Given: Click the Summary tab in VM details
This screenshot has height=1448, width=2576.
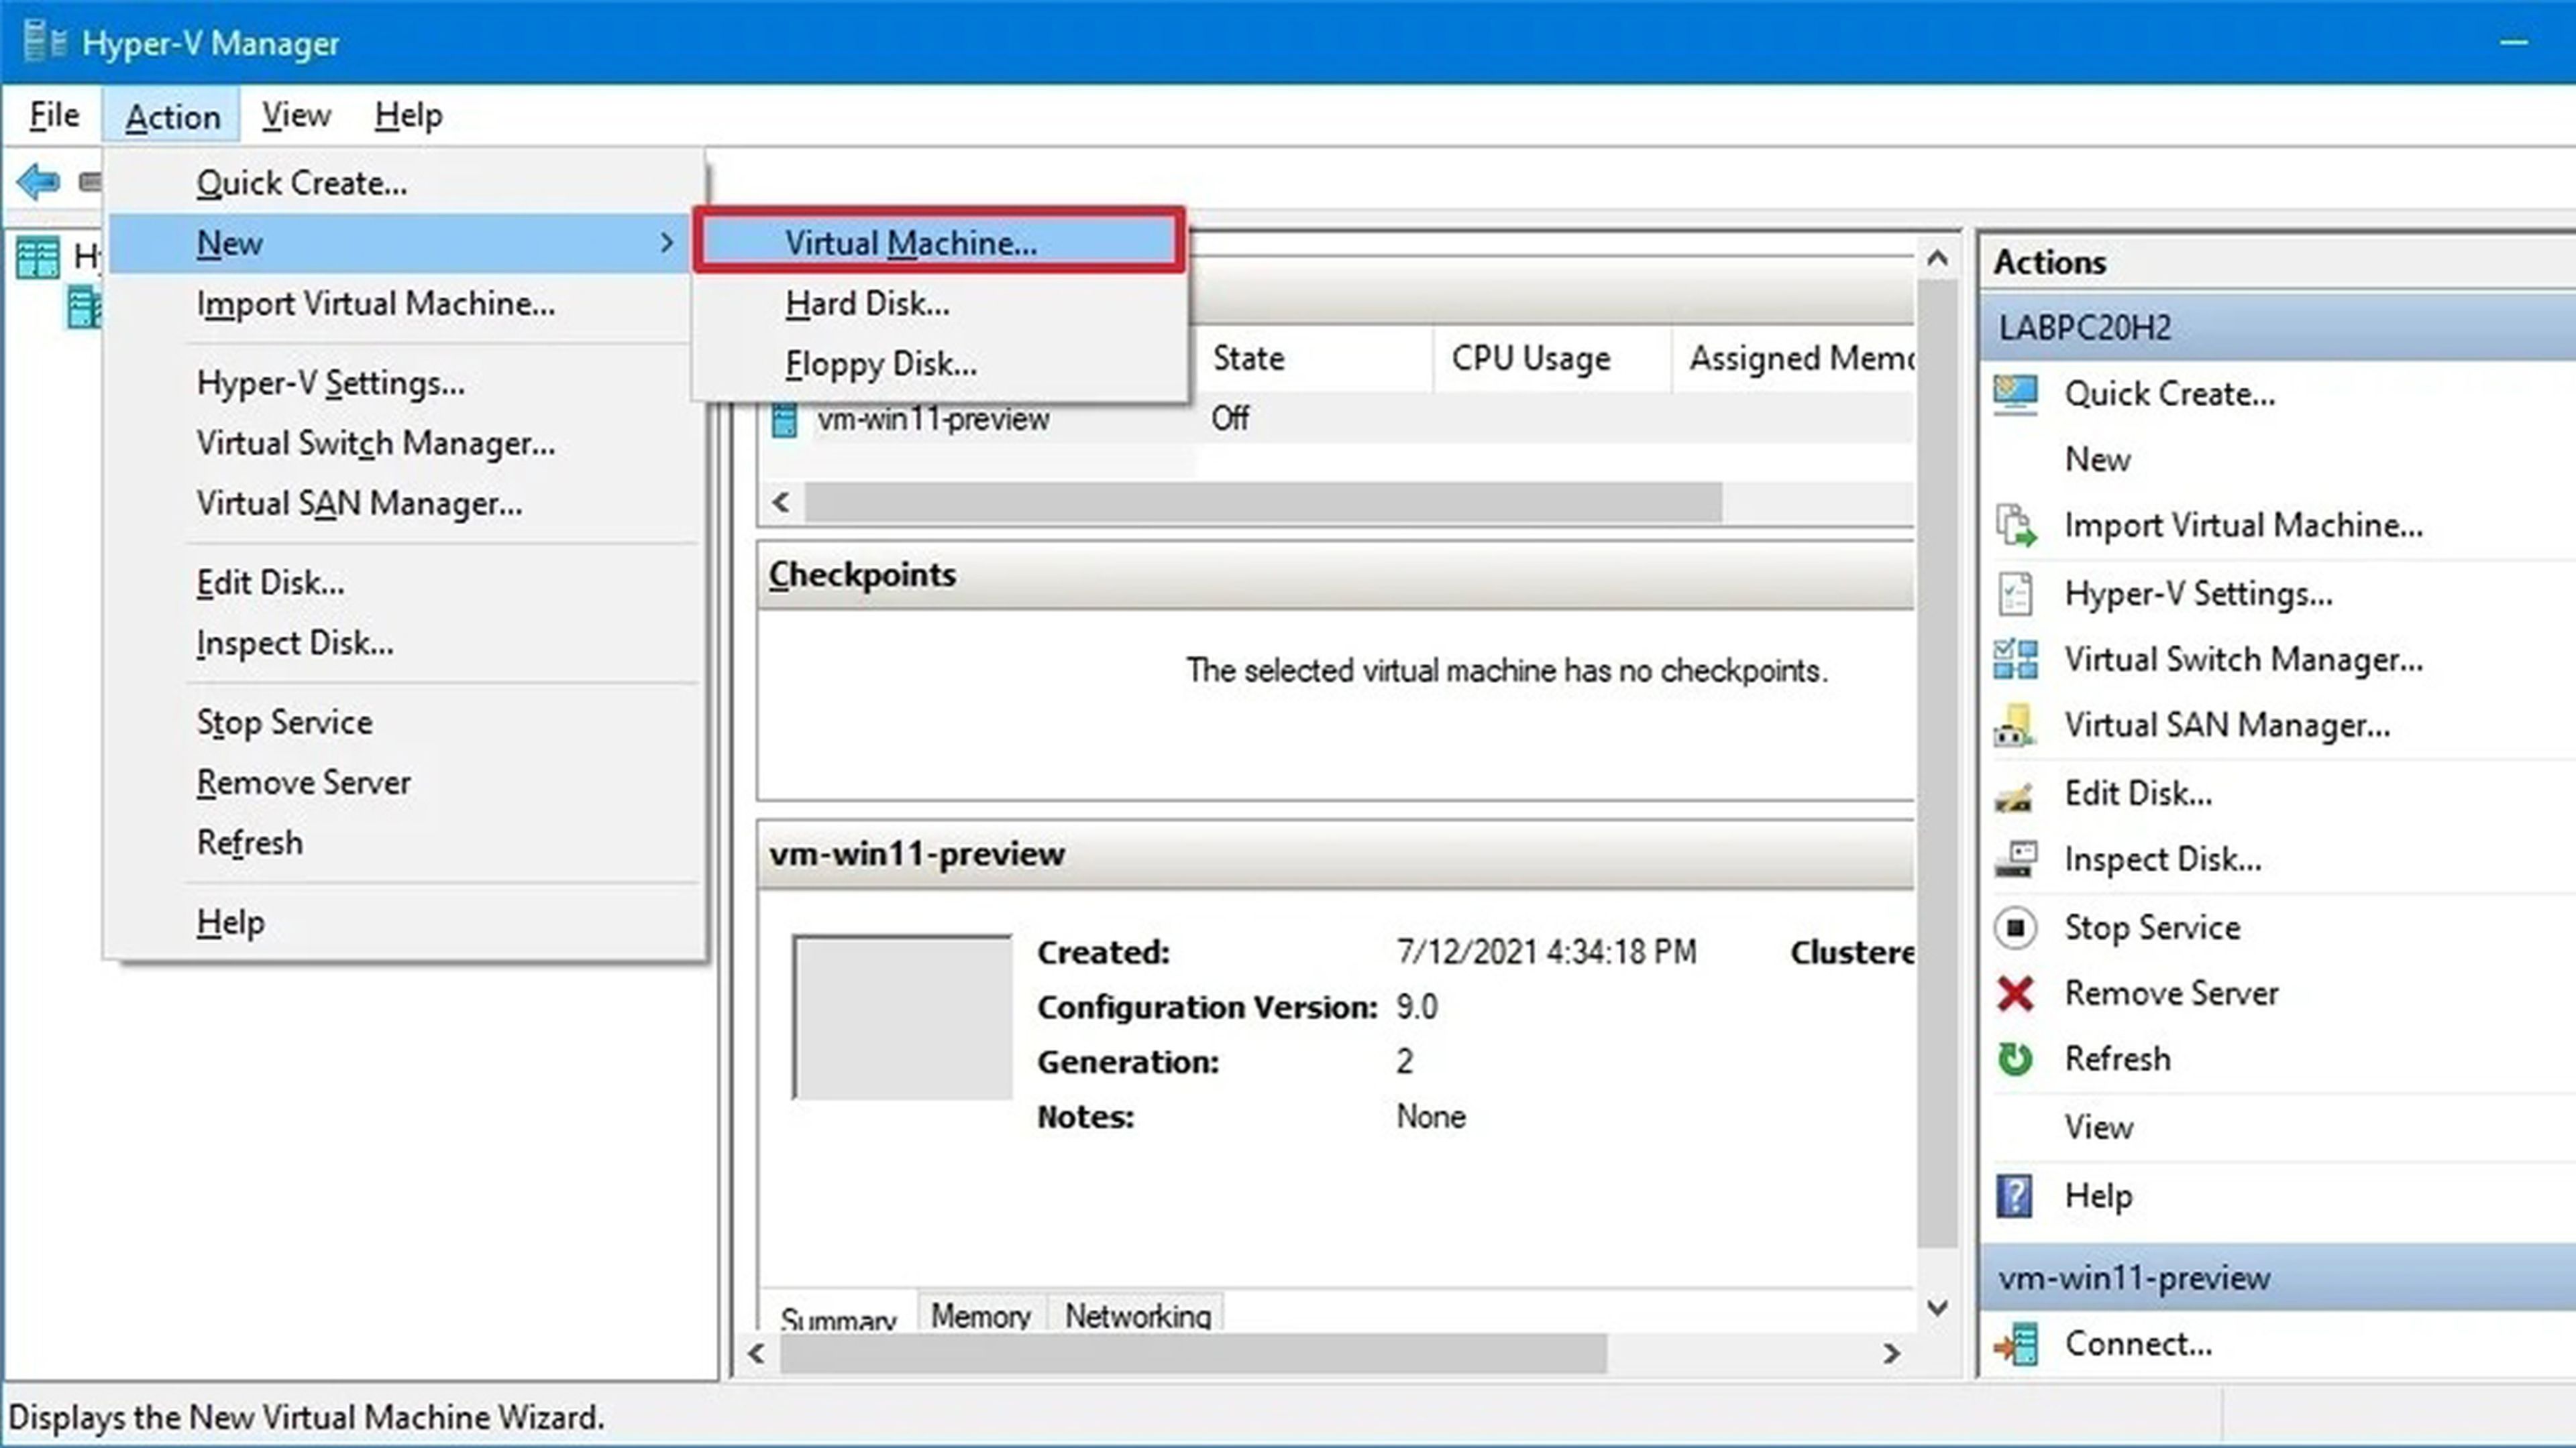Looking at the screenshot, I should point(839,1315).
